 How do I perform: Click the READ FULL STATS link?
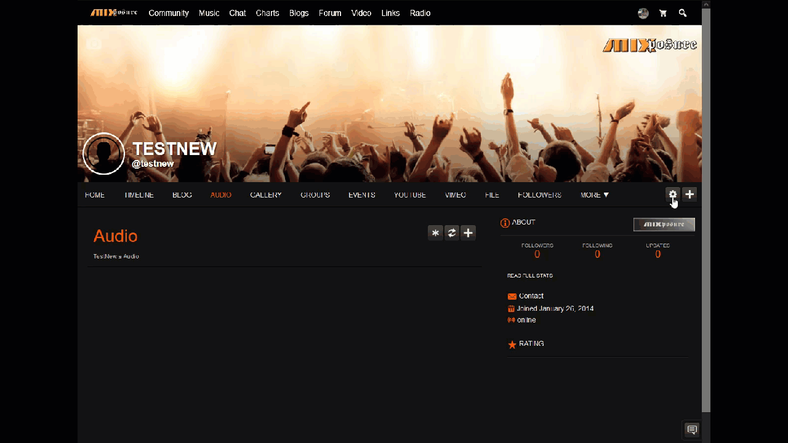point(529,276)
